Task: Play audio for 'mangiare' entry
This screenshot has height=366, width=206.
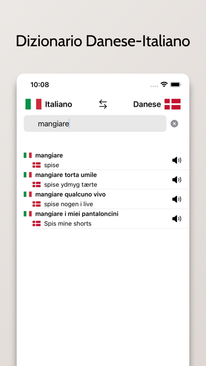Action: [x=177, y=160]
